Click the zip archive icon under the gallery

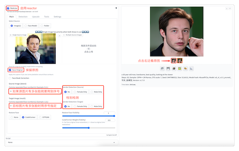pos(174,69)
